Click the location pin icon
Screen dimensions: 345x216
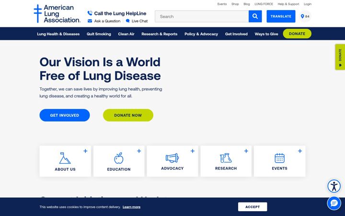tap(302, 16)
